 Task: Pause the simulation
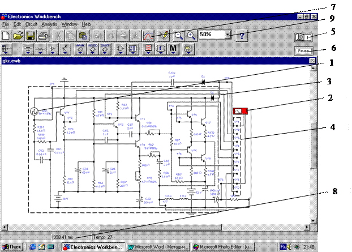(303, 51)
